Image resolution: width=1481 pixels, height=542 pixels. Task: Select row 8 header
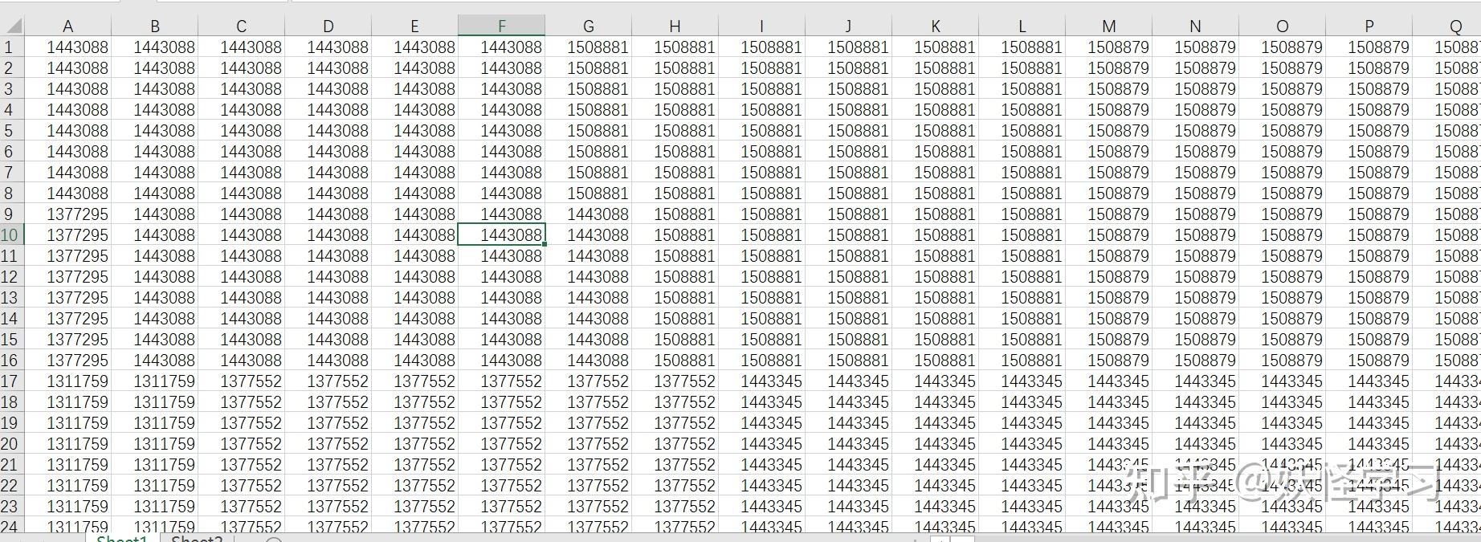(x=12, y=194)
